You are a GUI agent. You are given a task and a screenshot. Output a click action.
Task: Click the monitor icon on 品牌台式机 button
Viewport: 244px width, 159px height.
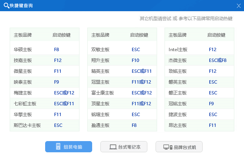click(166, 147)
